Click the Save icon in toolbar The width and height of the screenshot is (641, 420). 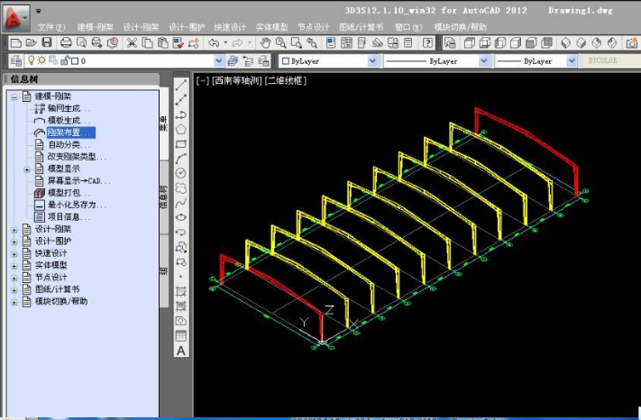pyautogui.click(x=47, y=42)
